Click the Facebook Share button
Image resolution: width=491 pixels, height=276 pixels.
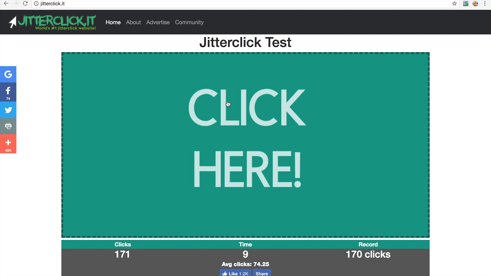pos(262,273)
